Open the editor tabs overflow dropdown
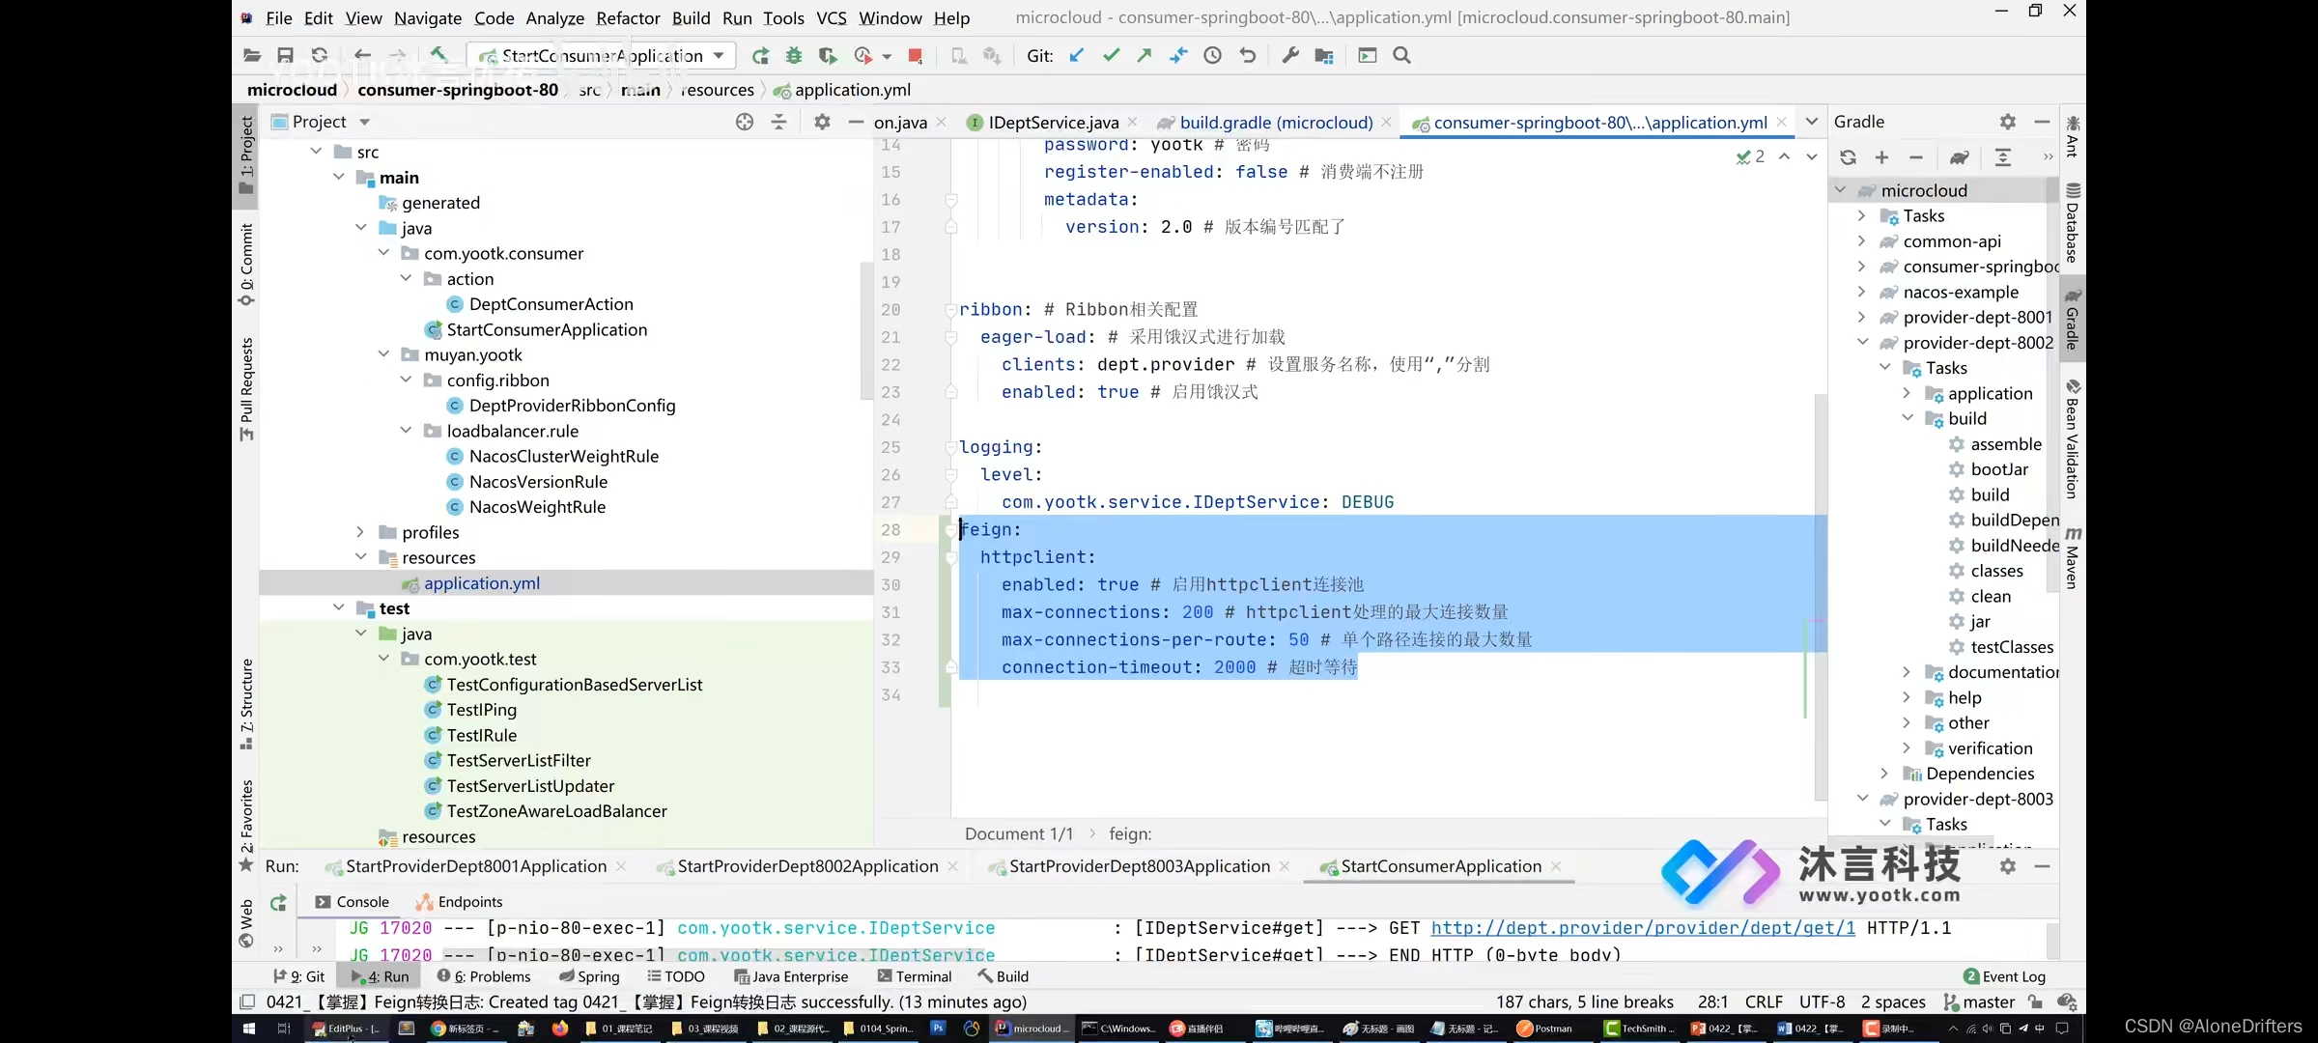2318x1043 pixels. [1812, 122]
